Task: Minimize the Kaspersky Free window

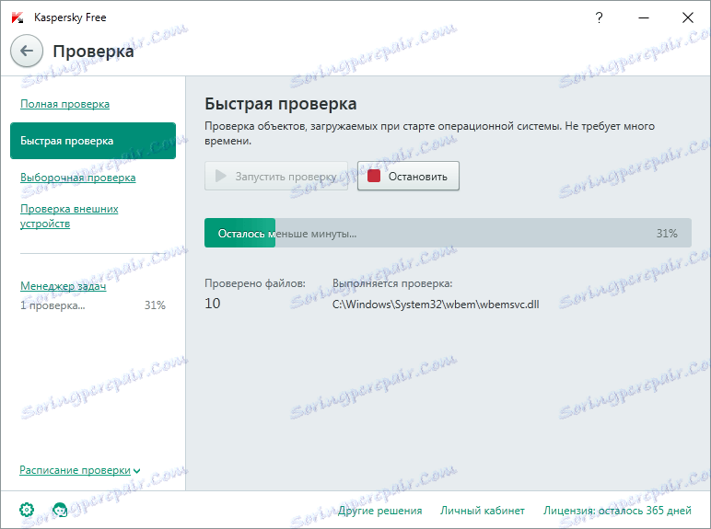Action: (x=644, y=17)
